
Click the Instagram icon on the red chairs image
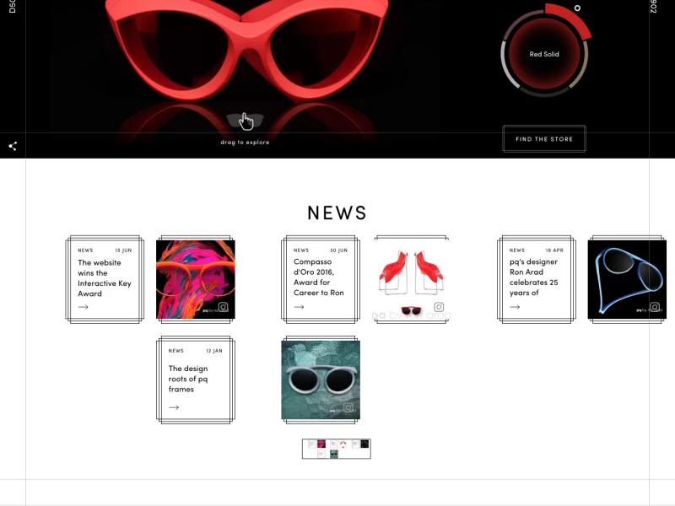tap(439, 307)
